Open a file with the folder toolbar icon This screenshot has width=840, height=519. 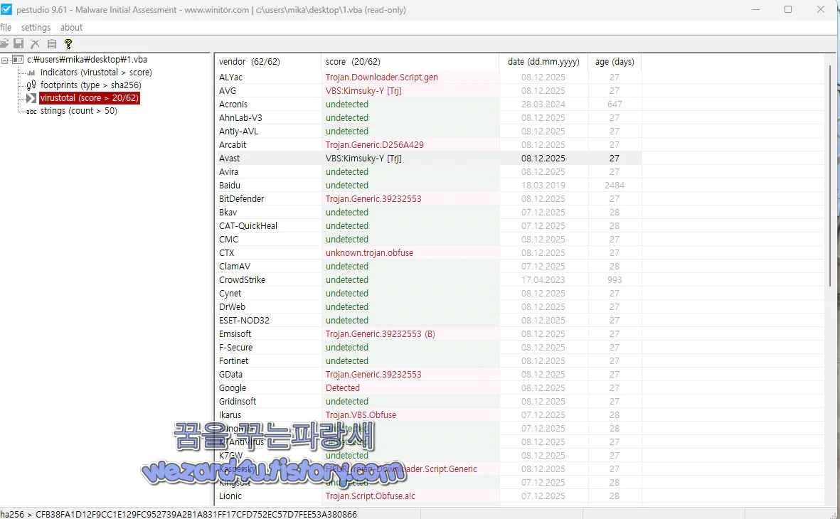pyautogui.click(x=4, y=43)
